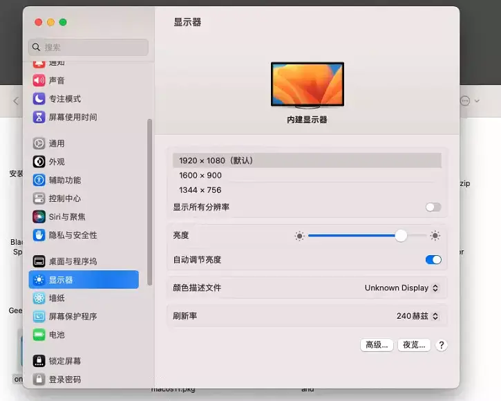Click the low-brightness sun icon
The height and width of the screenshot is (401, 501).
point(299,236)
